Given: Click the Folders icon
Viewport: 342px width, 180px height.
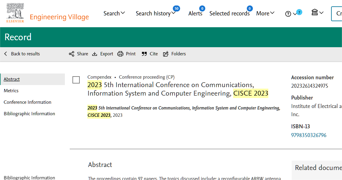Looking at the screenshot, I should coord(166,54).
